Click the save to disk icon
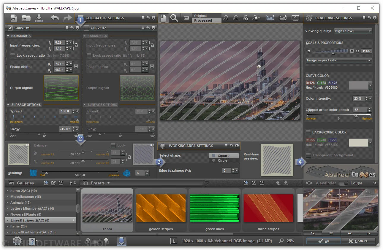The width and height of the screenshot is (383, 250). pyautogui.click(x=39, y=18)
